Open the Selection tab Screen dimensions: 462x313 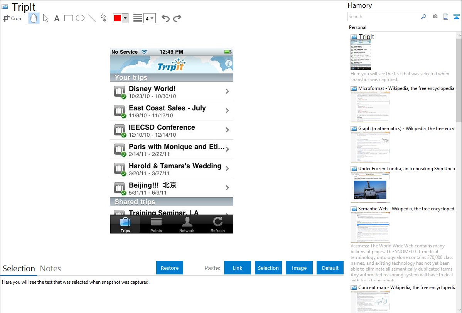tap(19, 269)
